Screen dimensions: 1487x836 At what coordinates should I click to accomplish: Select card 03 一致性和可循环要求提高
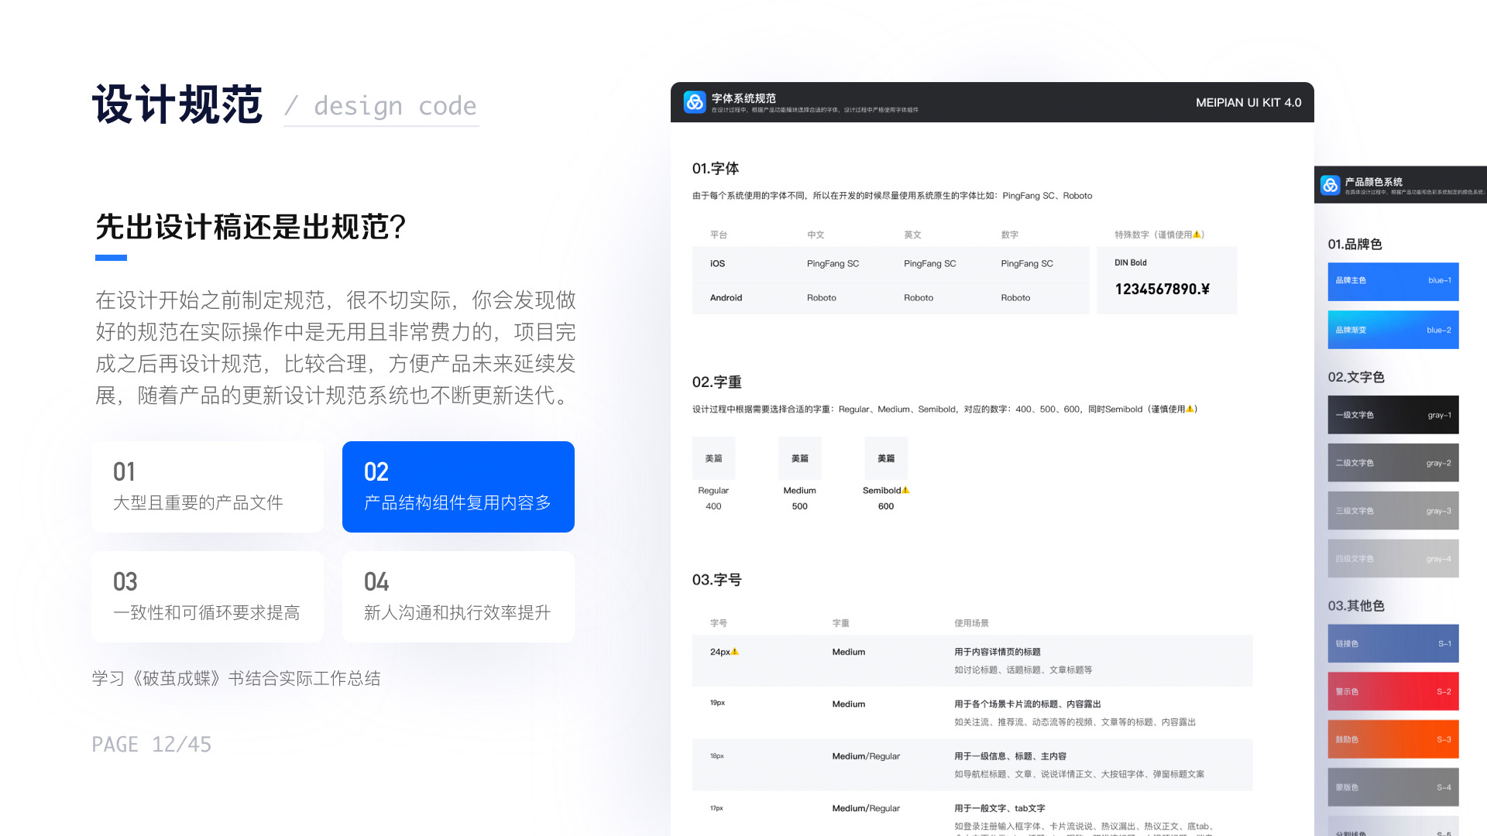(x=207, y=597)
